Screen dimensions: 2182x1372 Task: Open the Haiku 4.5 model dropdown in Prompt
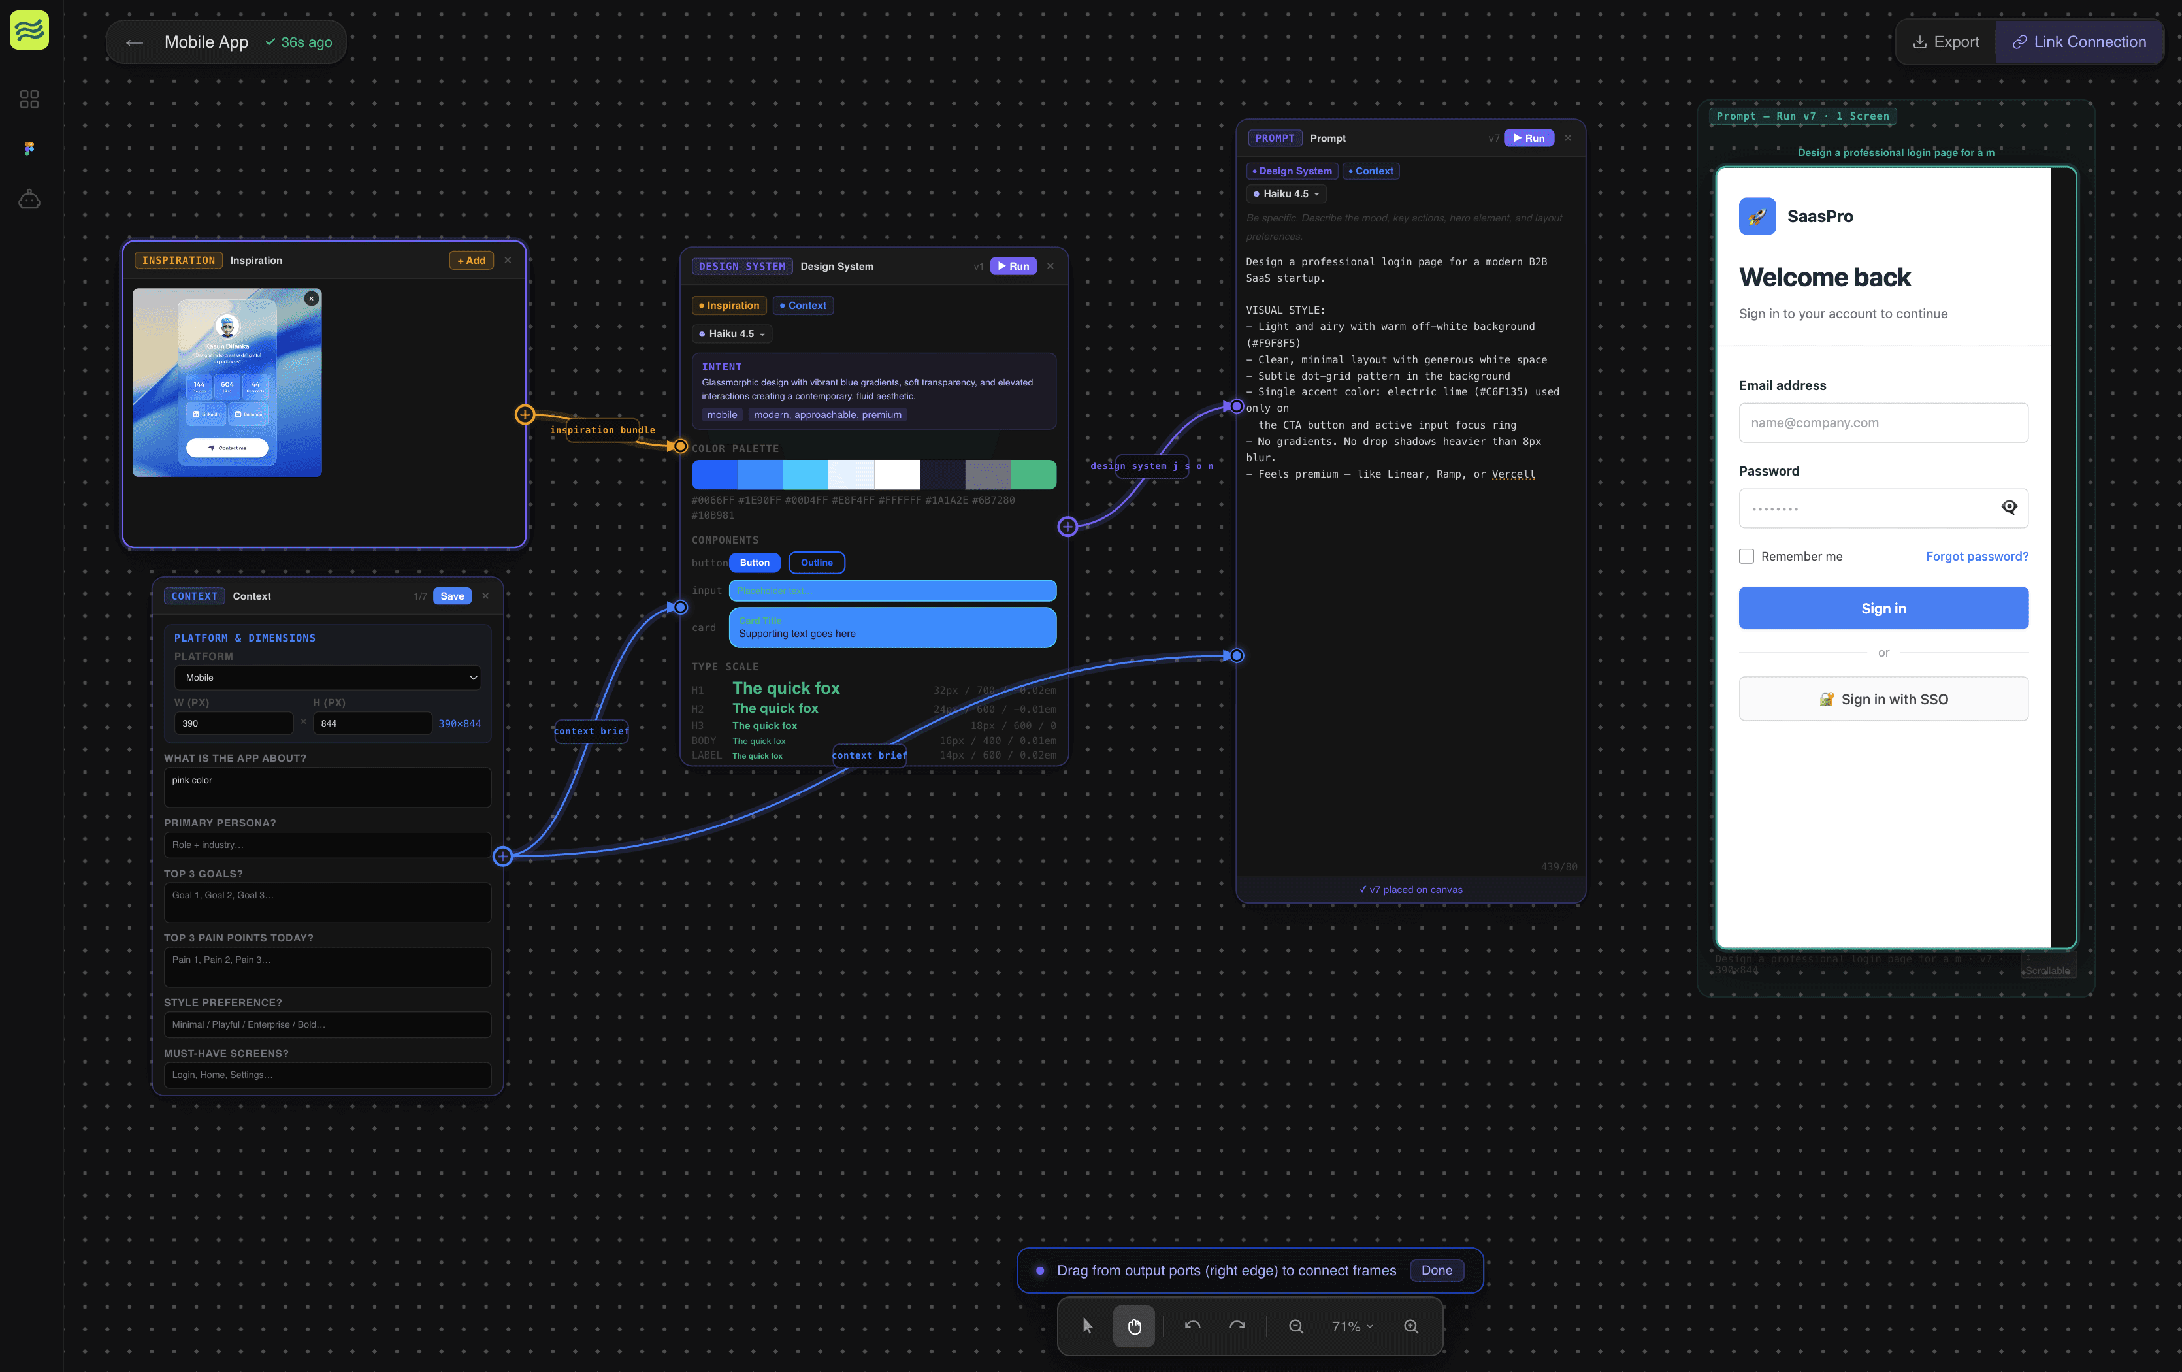(1286, 194)
